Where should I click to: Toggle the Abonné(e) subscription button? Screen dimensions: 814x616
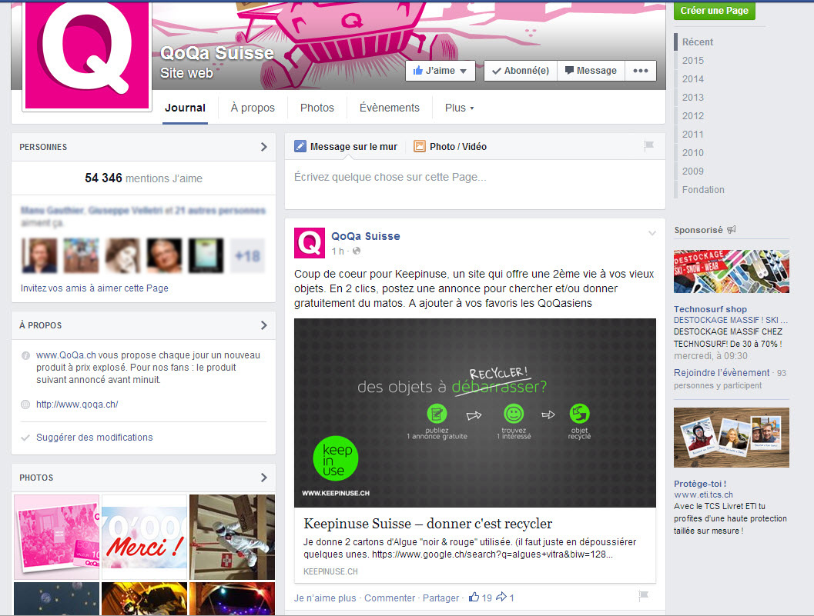[x=520, y=71]
